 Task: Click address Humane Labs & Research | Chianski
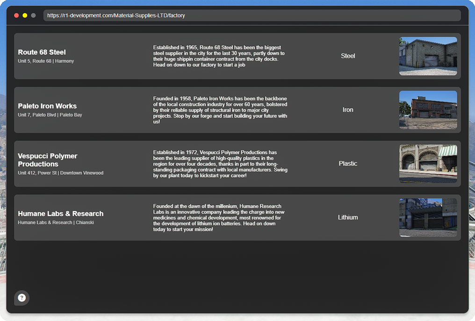pyautogui.click(x=56, y=223)
